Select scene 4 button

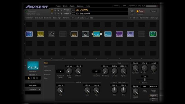[x=61, y=11]
